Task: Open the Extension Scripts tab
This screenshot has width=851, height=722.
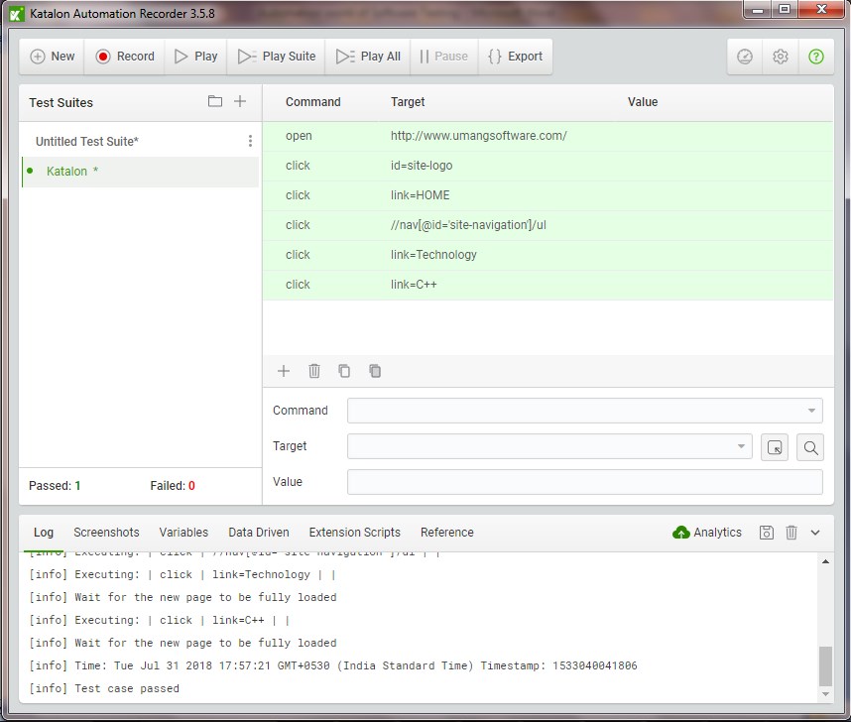Action: click(x=355, y=533)
